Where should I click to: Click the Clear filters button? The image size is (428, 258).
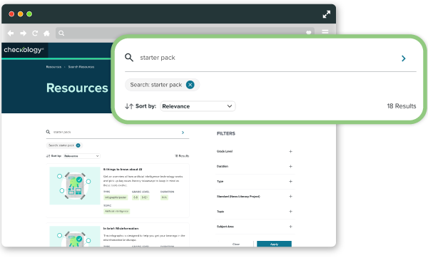click(x=236, y=244)
